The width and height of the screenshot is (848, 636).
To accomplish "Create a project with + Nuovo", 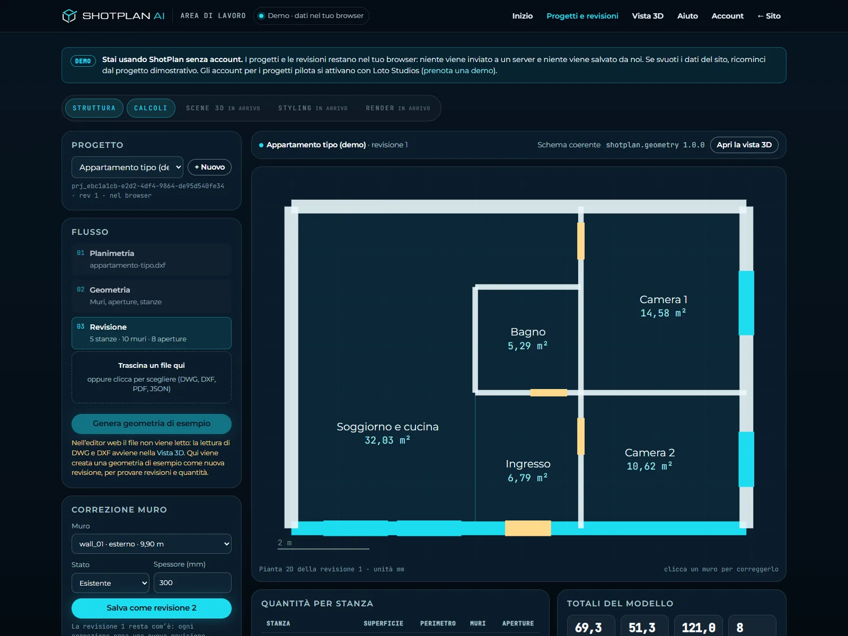I will coord(209,167).
